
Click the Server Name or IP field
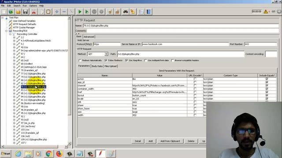point(185,44)
